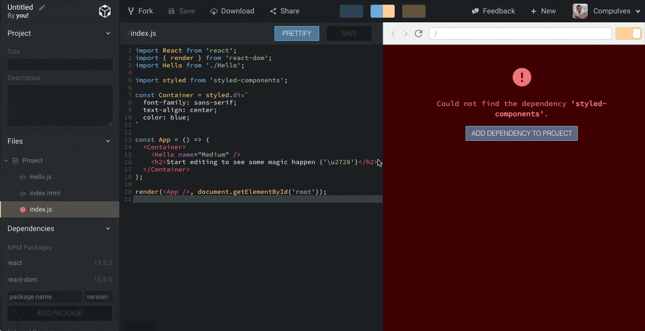Image resolution: width=645 pixels, height=331 pixels.
Task: Collapse the Files section
Action: [108, 141]
